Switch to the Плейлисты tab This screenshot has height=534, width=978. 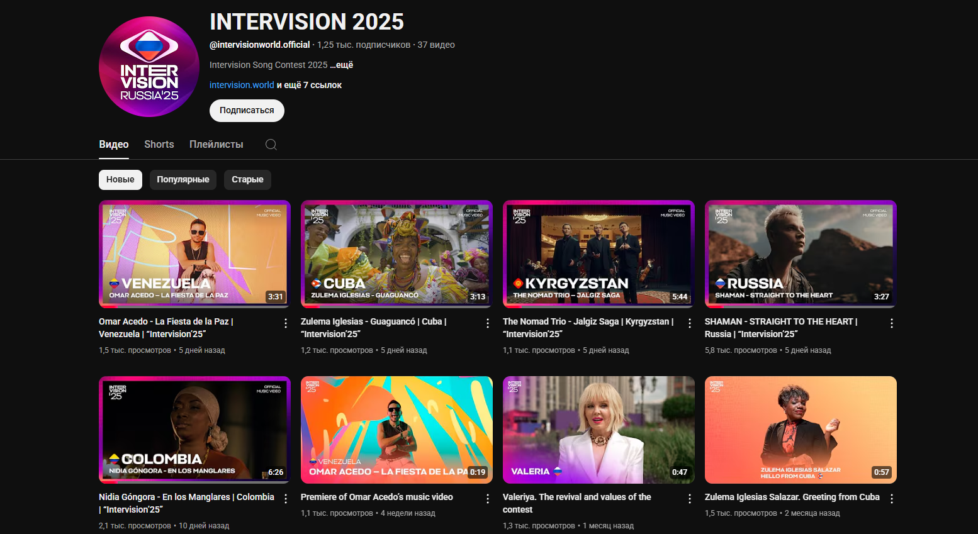(x=216, y=145)
